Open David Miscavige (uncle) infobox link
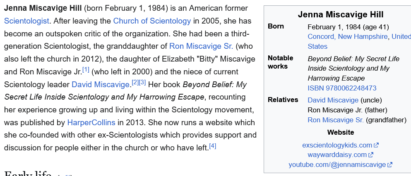Screen dimensions: 411x176 pos(333,100)
